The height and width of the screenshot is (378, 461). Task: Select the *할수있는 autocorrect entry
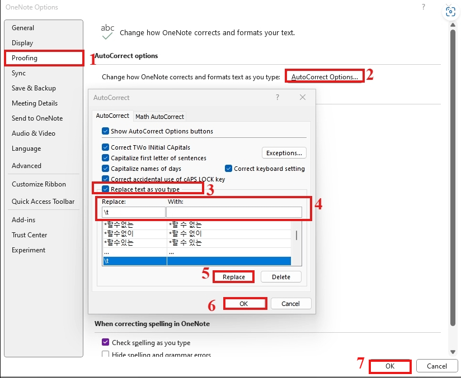(197, 243)
